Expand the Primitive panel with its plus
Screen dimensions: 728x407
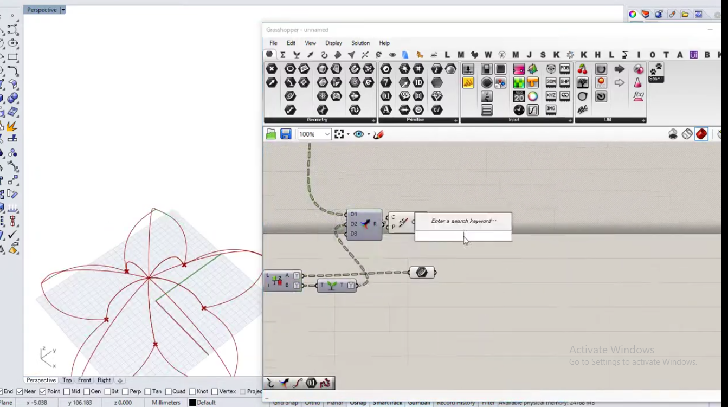[x=456, y=120]
